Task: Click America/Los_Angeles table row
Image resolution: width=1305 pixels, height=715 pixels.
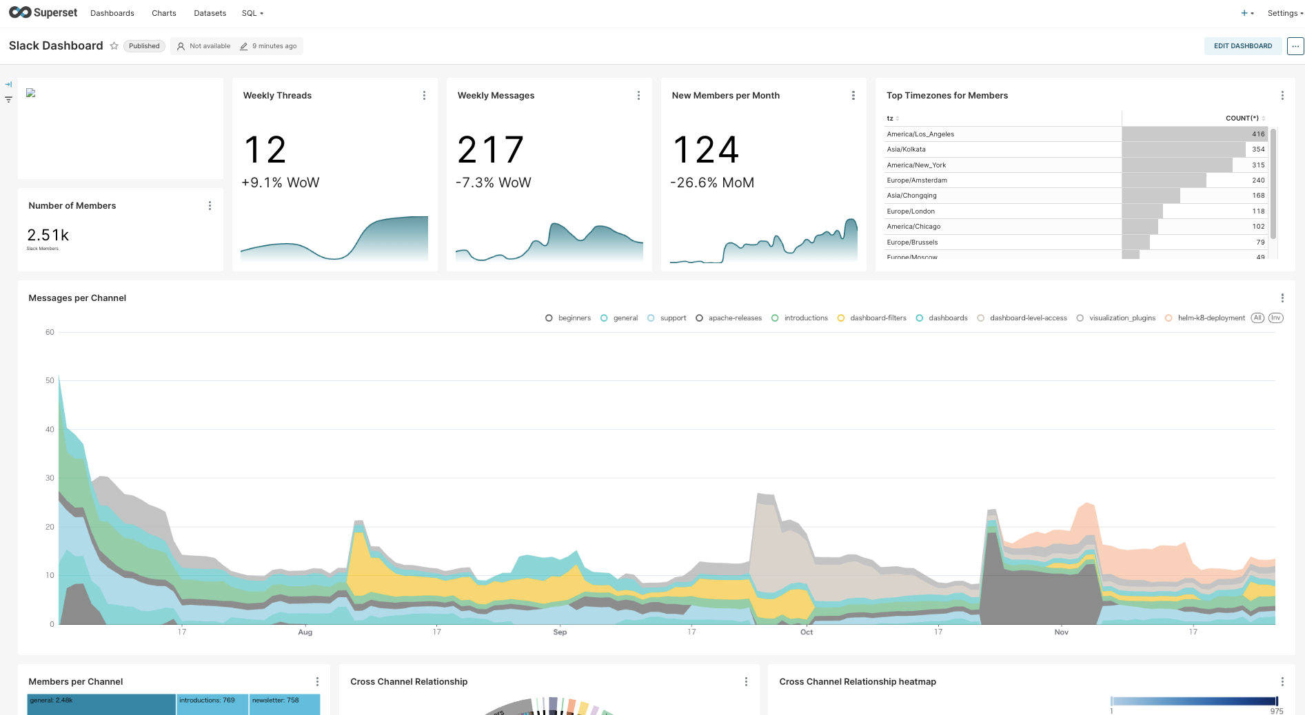Action: tap(1076, 134)
